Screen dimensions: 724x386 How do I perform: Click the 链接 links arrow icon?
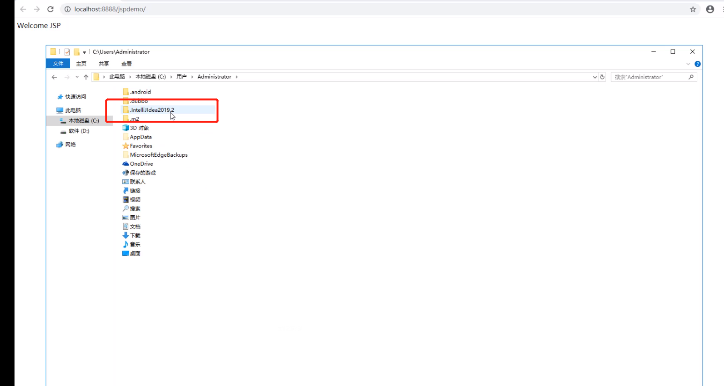click(x=126, y=190)
